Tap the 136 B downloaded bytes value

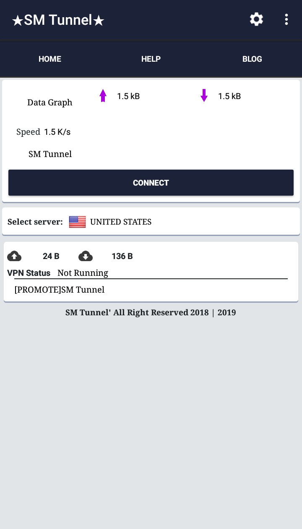click(122, 256)
